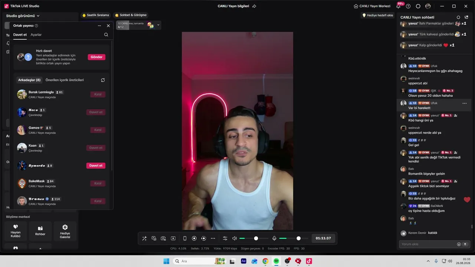Image resolution: width=475 pixels, height=267 pixels.
Task: Click the live video preview
Action: tap(237, 131)
